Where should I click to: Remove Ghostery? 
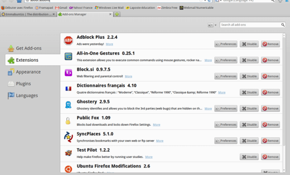pos(270,108)
